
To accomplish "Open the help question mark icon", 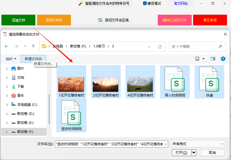I will coord(223,59).
